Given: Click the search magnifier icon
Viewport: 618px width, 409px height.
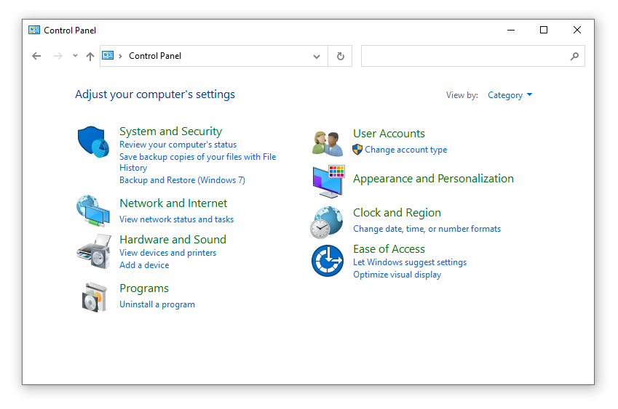Looking at the screenshot, I should (574, 56).
